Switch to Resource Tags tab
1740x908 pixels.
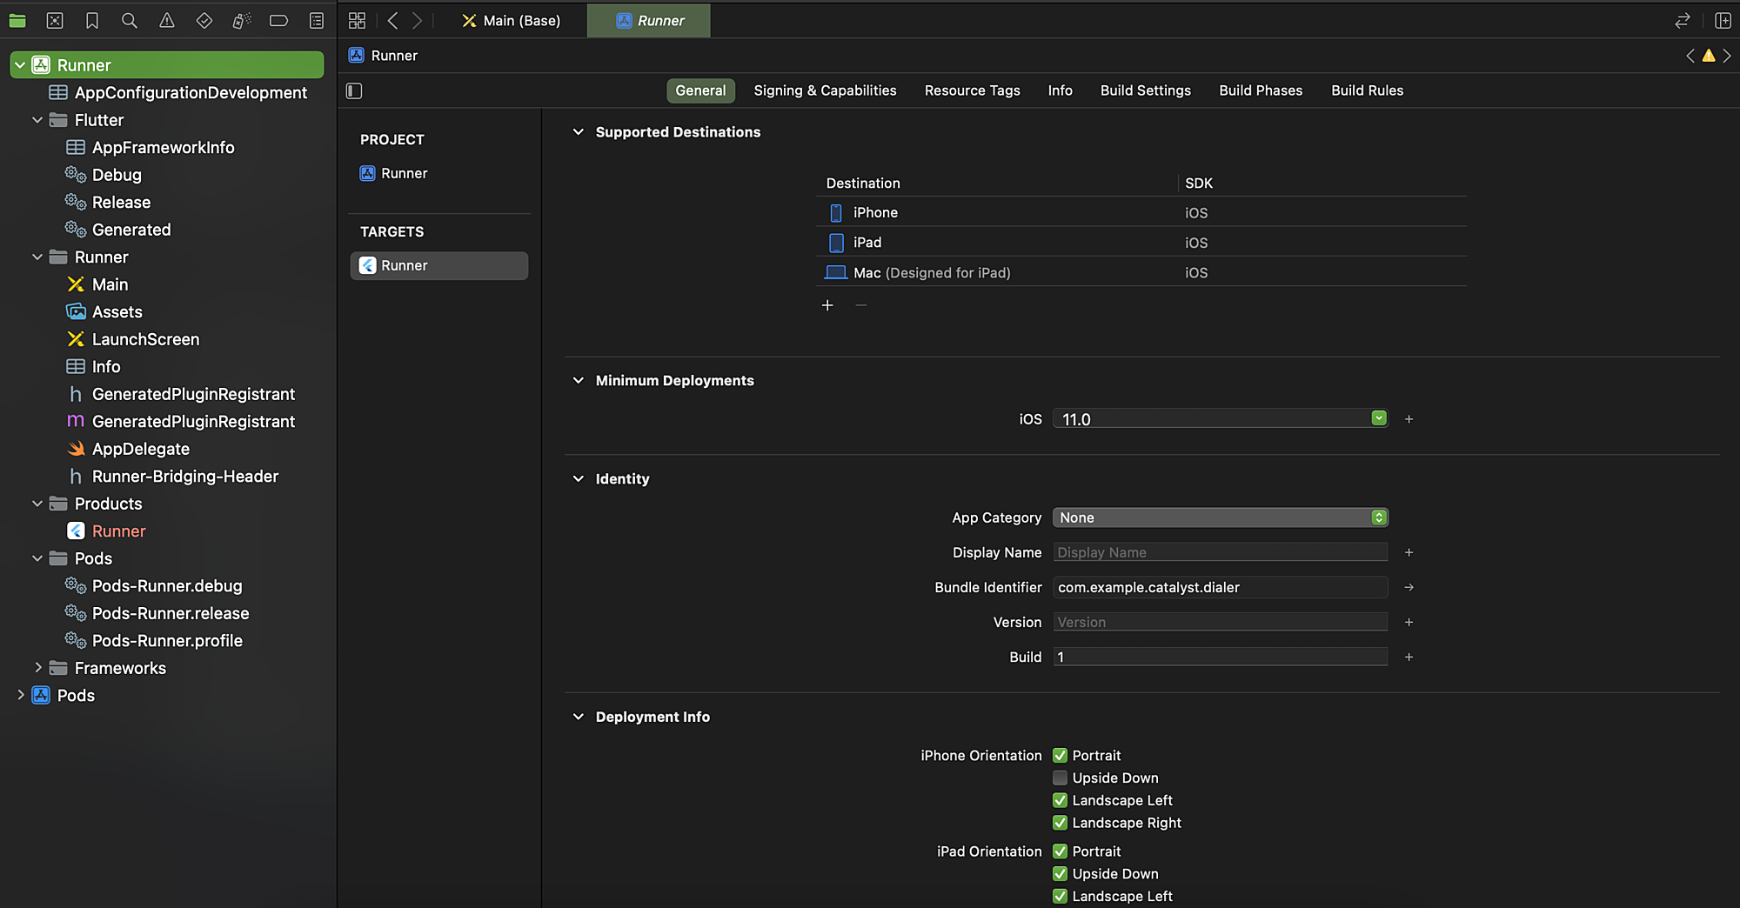point(972,90)
